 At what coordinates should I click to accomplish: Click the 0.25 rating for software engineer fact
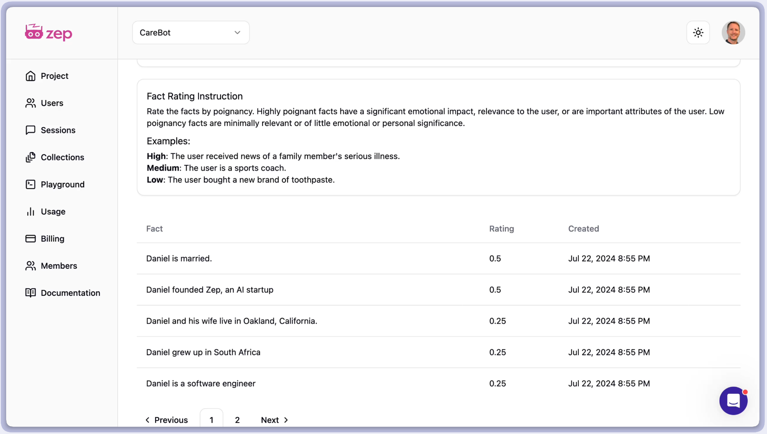[x=498, y=383]
